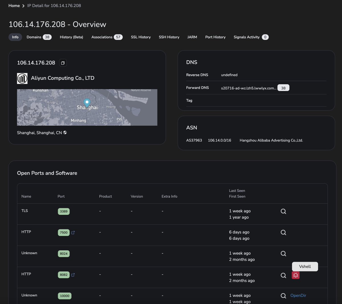Image resolution: width=342 pixels, height=304 pixels.
Task: Click the green port badge 8024
Action: [x=64, y=254]
